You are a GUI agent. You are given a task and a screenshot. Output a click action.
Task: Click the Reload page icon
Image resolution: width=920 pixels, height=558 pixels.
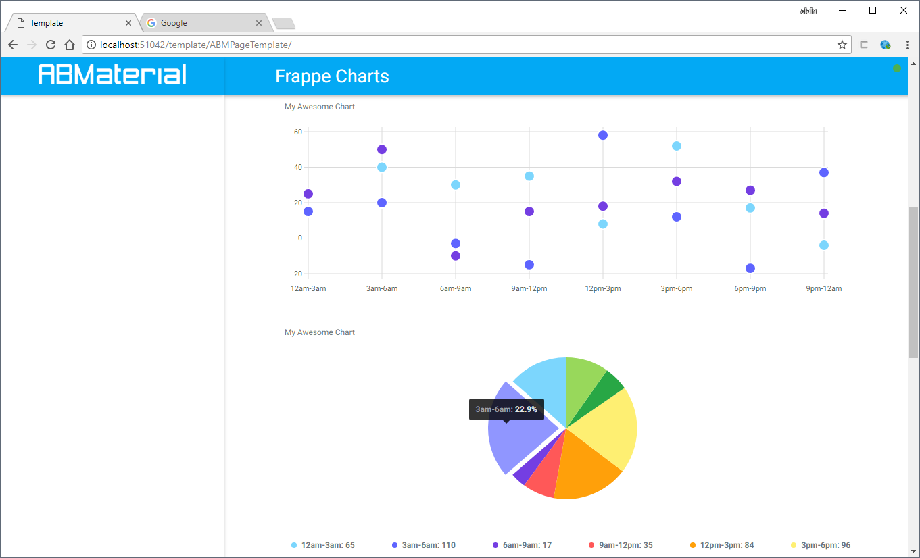pos(50,45)
